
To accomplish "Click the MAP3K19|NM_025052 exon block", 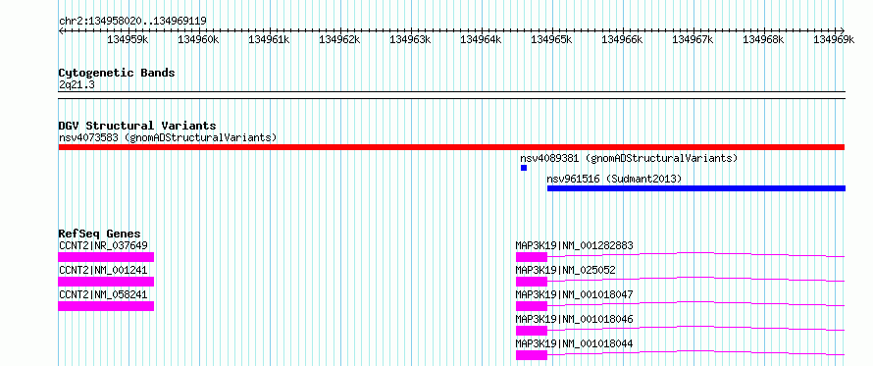I will [x=531, y=282].
